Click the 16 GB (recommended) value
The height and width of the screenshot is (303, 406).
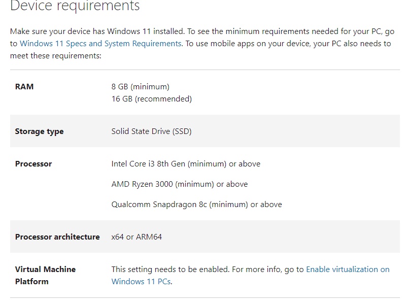click(x=152, y=98)
